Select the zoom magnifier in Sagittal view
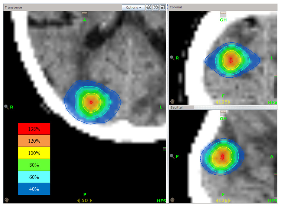Image resolution: width=281 pixels, height=207 pixels. point(172,156)
